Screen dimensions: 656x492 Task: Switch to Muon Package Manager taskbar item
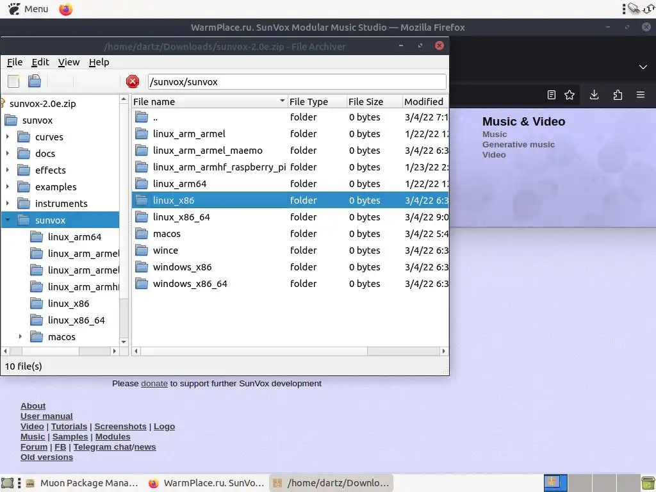[x=82, y=483]
